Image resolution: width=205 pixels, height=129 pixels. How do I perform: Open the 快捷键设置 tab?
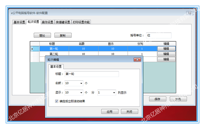[x=63, y=22]
